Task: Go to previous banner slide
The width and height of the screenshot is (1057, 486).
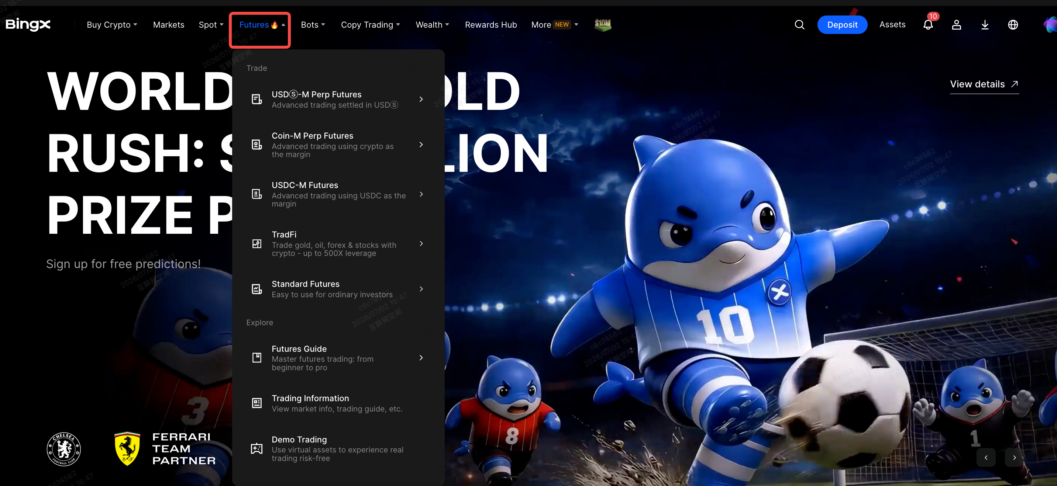Action: [x=986, y=457]
